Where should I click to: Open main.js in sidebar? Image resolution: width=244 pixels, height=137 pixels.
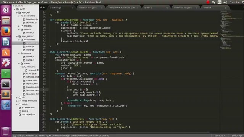coord(30,46)
